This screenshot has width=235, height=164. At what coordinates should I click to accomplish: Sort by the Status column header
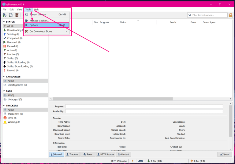(138, 22)
